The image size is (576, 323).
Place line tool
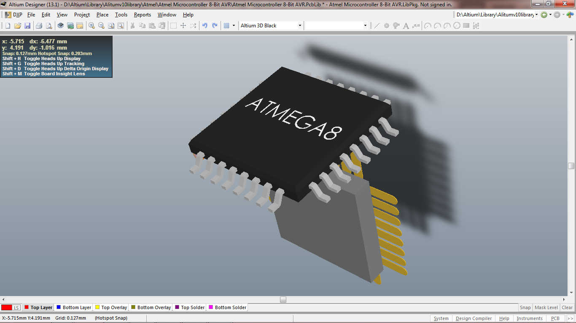(377, 26)
